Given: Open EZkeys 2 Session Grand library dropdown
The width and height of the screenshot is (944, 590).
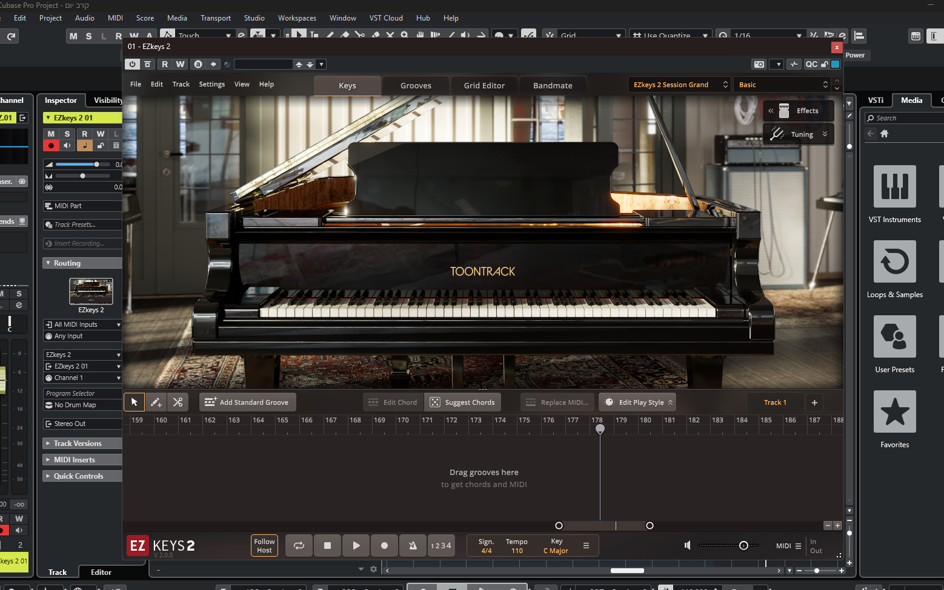Looking at the screenshot, I should click(x=680, y=85).
